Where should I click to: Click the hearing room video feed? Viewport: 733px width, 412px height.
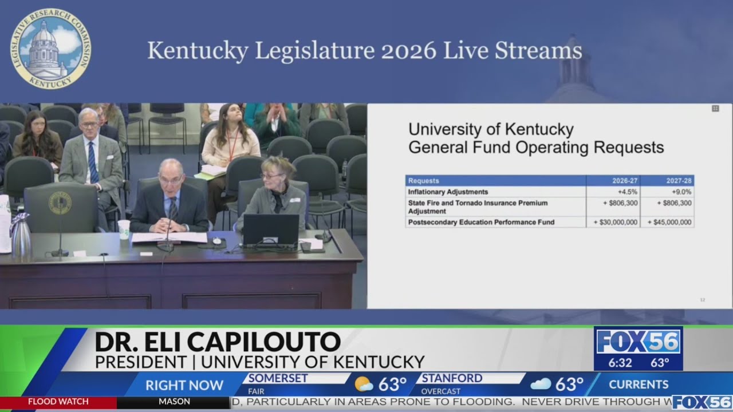click(x=183, y=206)
